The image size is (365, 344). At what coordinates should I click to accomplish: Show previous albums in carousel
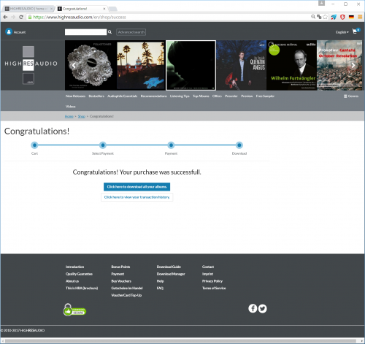(x=74, y=65)
